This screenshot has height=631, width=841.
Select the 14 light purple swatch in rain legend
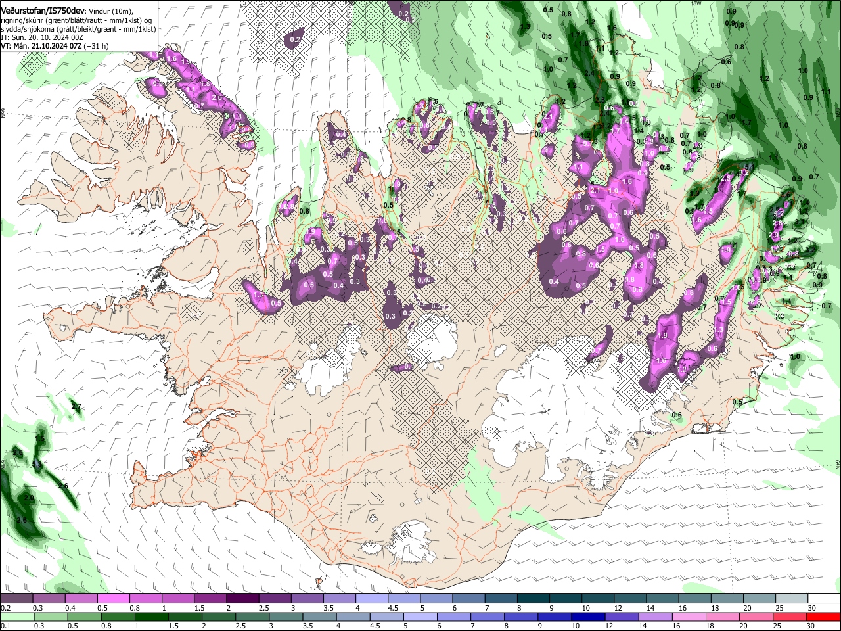point(656,617)
